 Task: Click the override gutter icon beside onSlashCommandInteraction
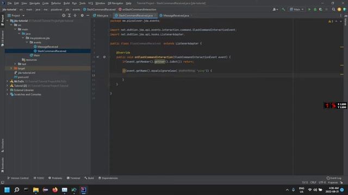(x=98, y=57)
